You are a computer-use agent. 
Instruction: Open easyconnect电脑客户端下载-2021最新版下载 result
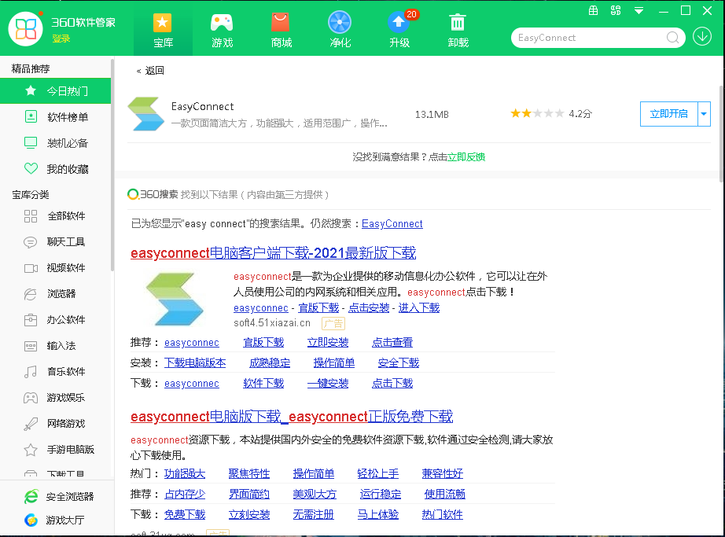[x=274, y=253]
